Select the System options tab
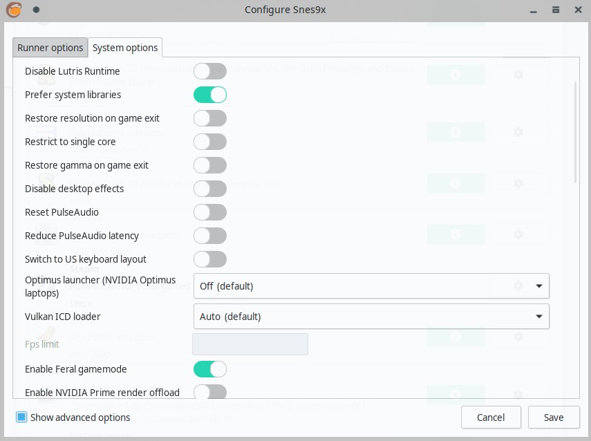Viewport: 591px width, 441px height. point(125,48)
